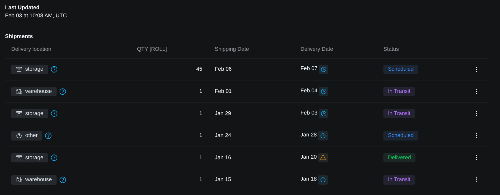The height and width of the screenshot is (195, 500).
Task: Click the clock icon beside Feb 07 delivery date
Action: 323,69
